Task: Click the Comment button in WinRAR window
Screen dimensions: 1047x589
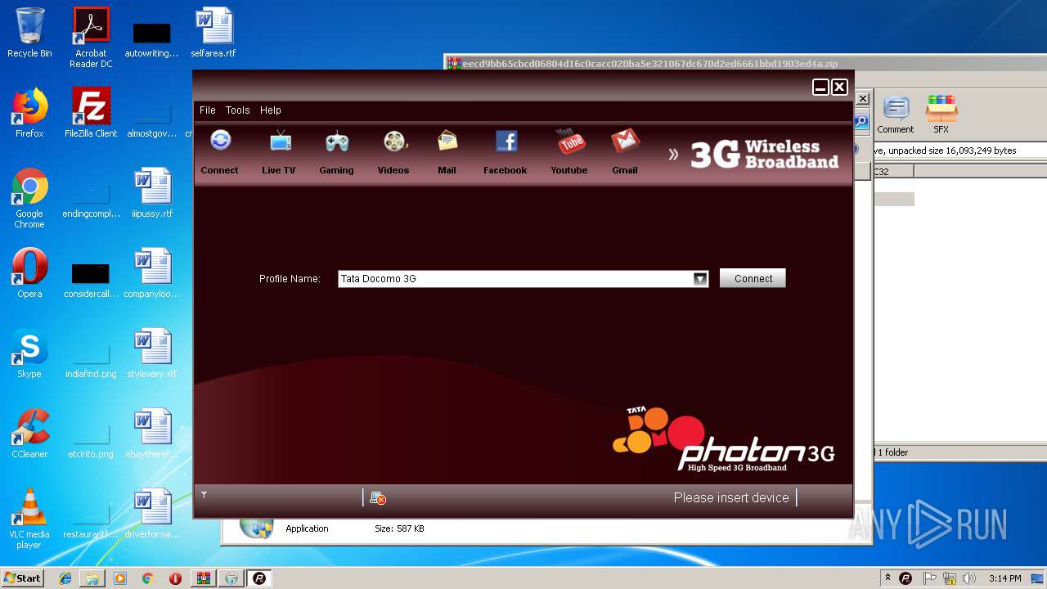Action: [x=896, y=115]
